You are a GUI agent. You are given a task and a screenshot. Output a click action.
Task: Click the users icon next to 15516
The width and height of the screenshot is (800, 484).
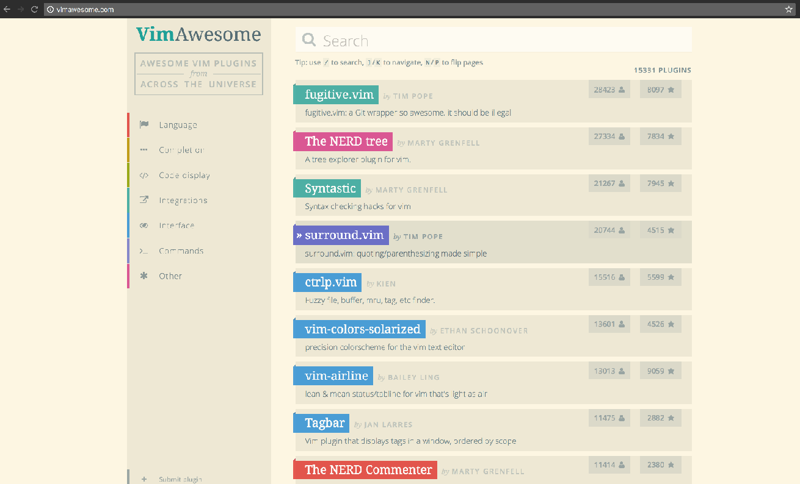(x=622, y=277)
